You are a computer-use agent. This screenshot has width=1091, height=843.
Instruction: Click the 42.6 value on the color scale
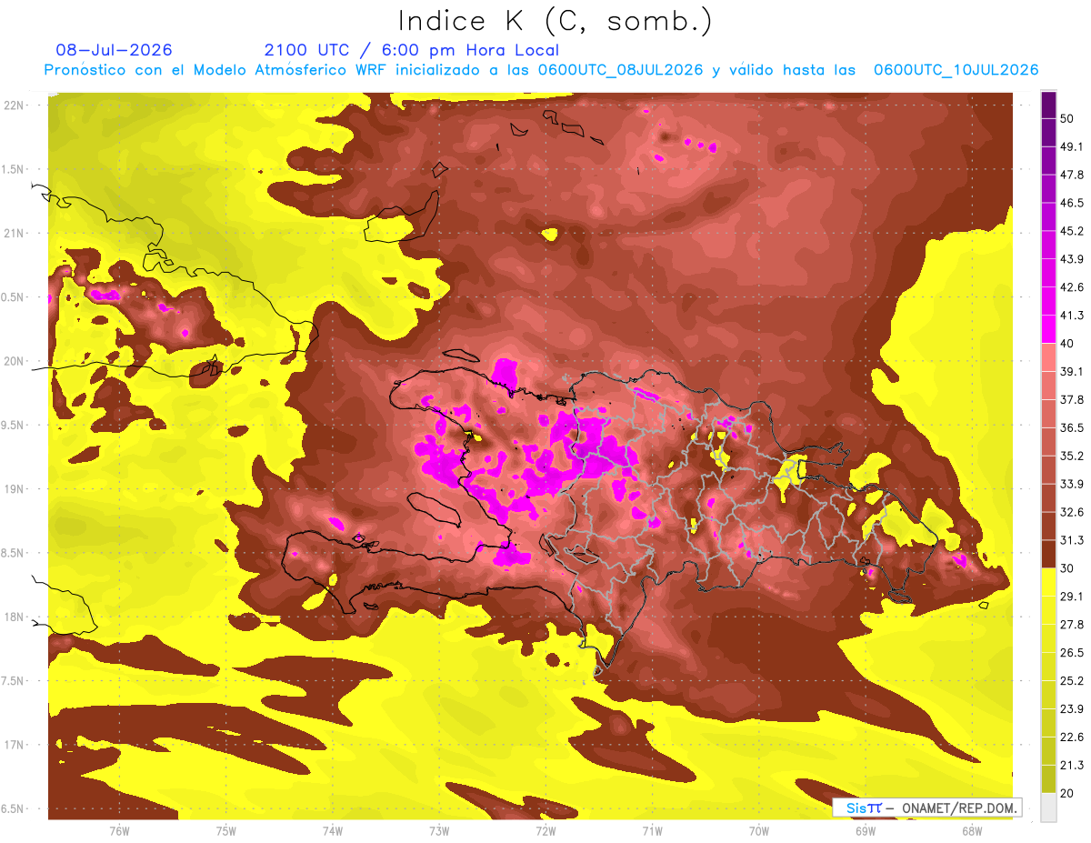click(1072, 287)
